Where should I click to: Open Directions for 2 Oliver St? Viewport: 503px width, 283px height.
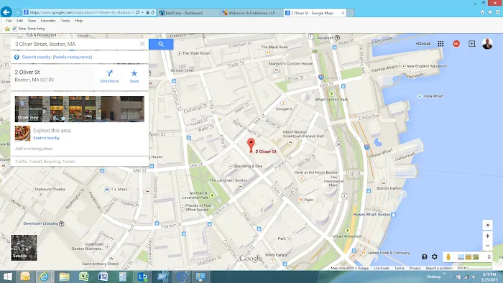point(109,76)
